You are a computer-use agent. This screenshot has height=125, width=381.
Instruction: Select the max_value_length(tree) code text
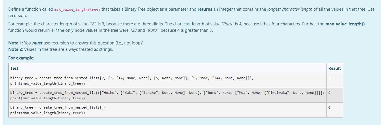tap(77, 10)
